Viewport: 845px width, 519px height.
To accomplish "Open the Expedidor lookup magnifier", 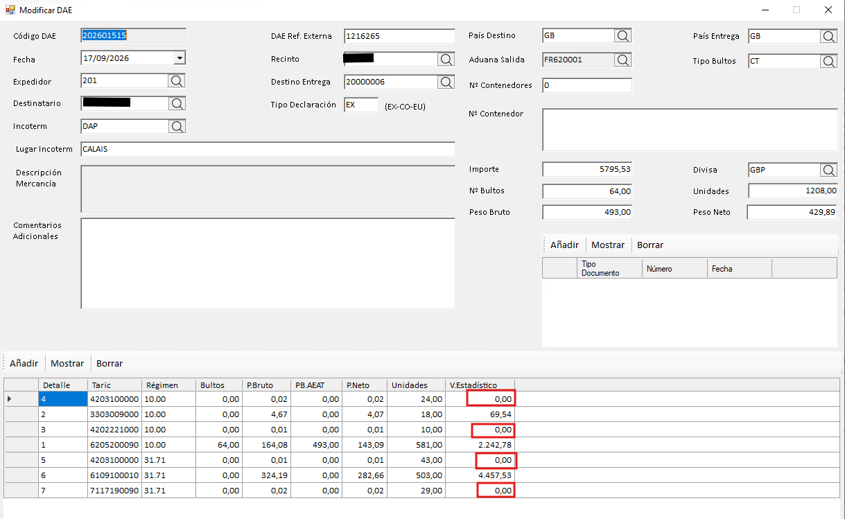I will [177, 81].
